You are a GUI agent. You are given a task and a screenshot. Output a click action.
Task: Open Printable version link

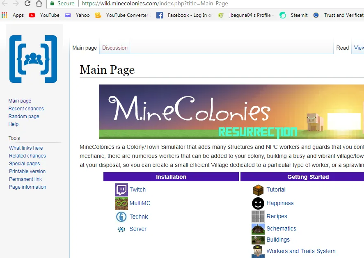point(27,171)
